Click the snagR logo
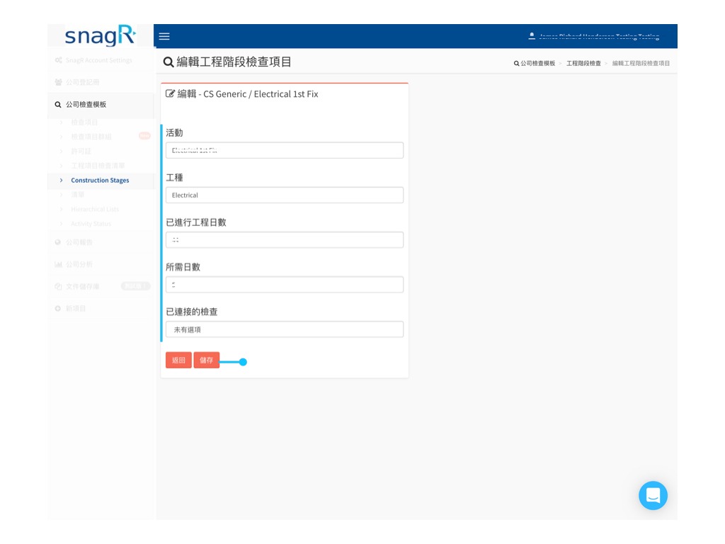725x544 pixels. (101, 35)
